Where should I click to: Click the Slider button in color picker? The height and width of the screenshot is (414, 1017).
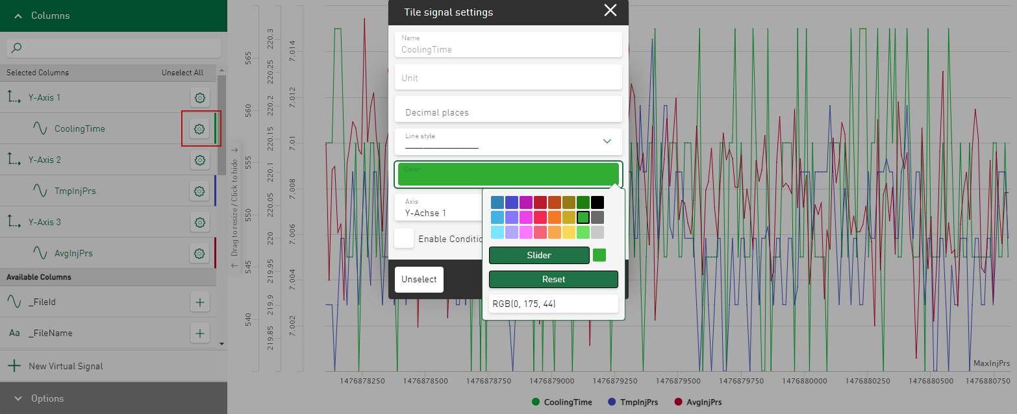point(539,255)
